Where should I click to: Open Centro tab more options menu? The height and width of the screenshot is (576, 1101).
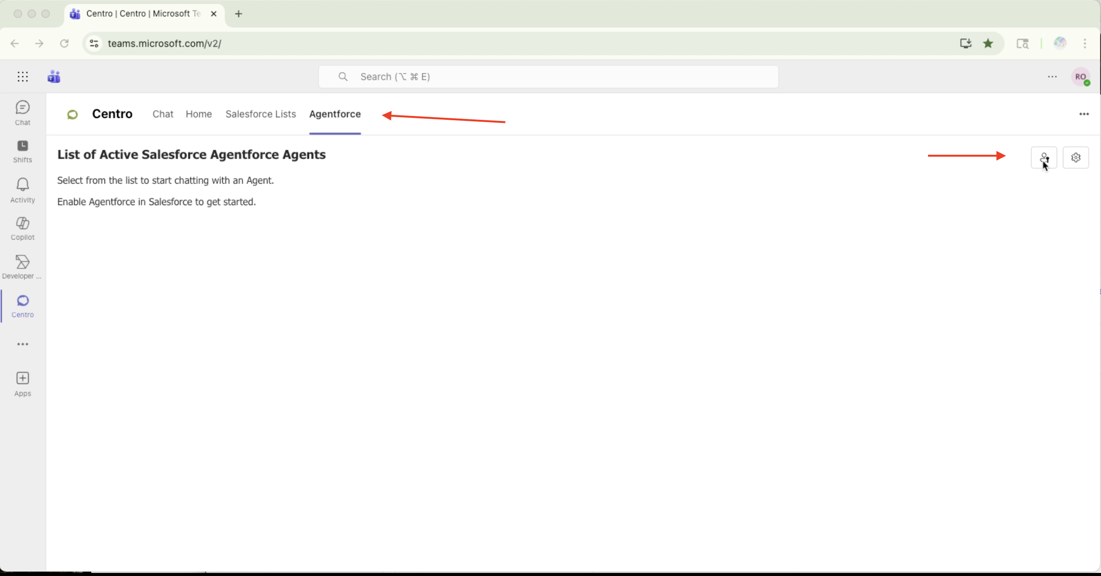(x=1083, y=114)
